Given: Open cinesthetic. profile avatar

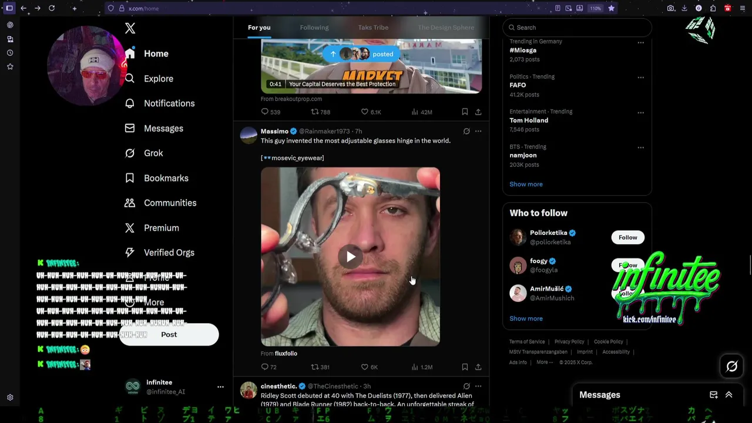Looking at the screenshot, I should [249, 390].
